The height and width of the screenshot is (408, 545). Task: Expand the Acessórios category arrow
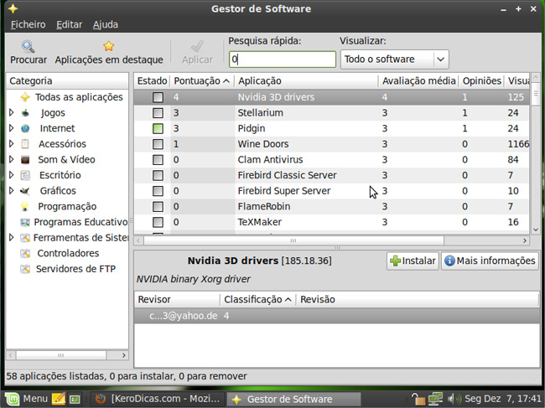(11, 144)
